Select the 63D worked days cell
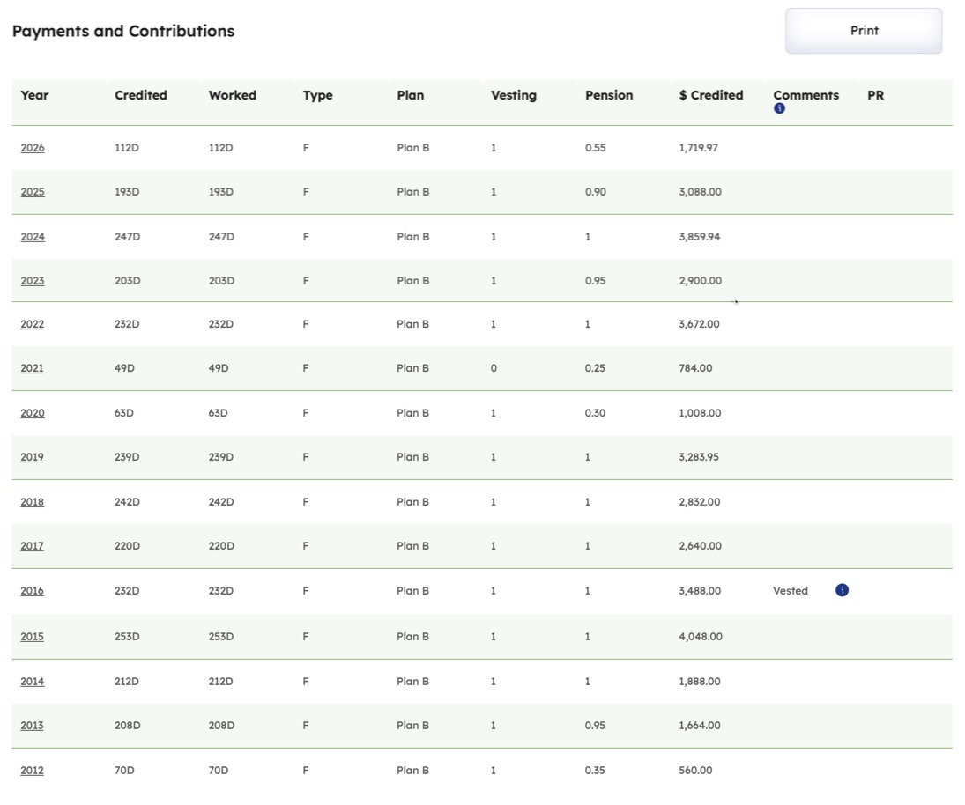 pos(218,413)
